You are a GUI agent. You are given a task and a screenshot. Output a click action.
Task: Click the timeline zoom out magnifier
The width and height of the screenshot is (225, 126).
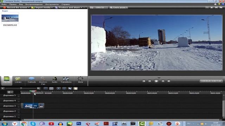pyautogui.click(x=2, y=89)
